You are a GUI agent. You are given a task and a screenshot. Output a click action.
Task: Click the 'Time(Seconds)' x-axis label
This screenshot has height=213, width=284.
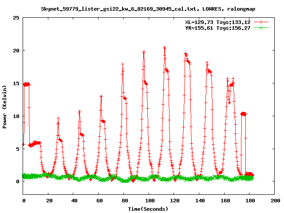tap(148, 208)
